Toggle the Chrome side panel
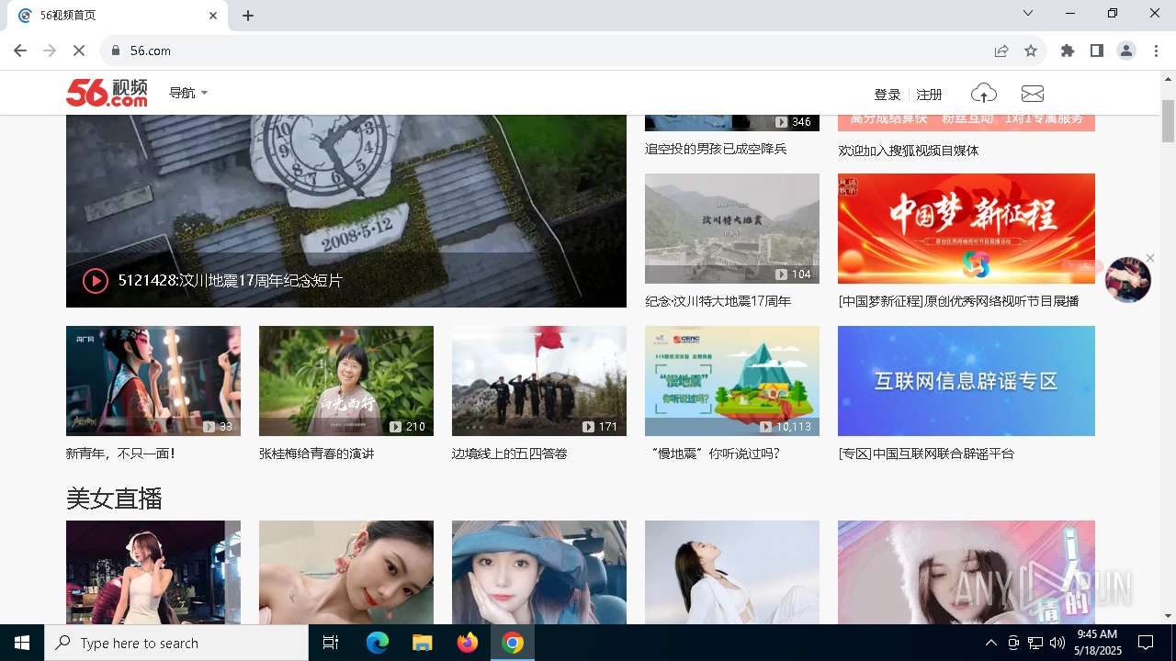Screen dimensions: 1176x661 (x=1097, y=50)
